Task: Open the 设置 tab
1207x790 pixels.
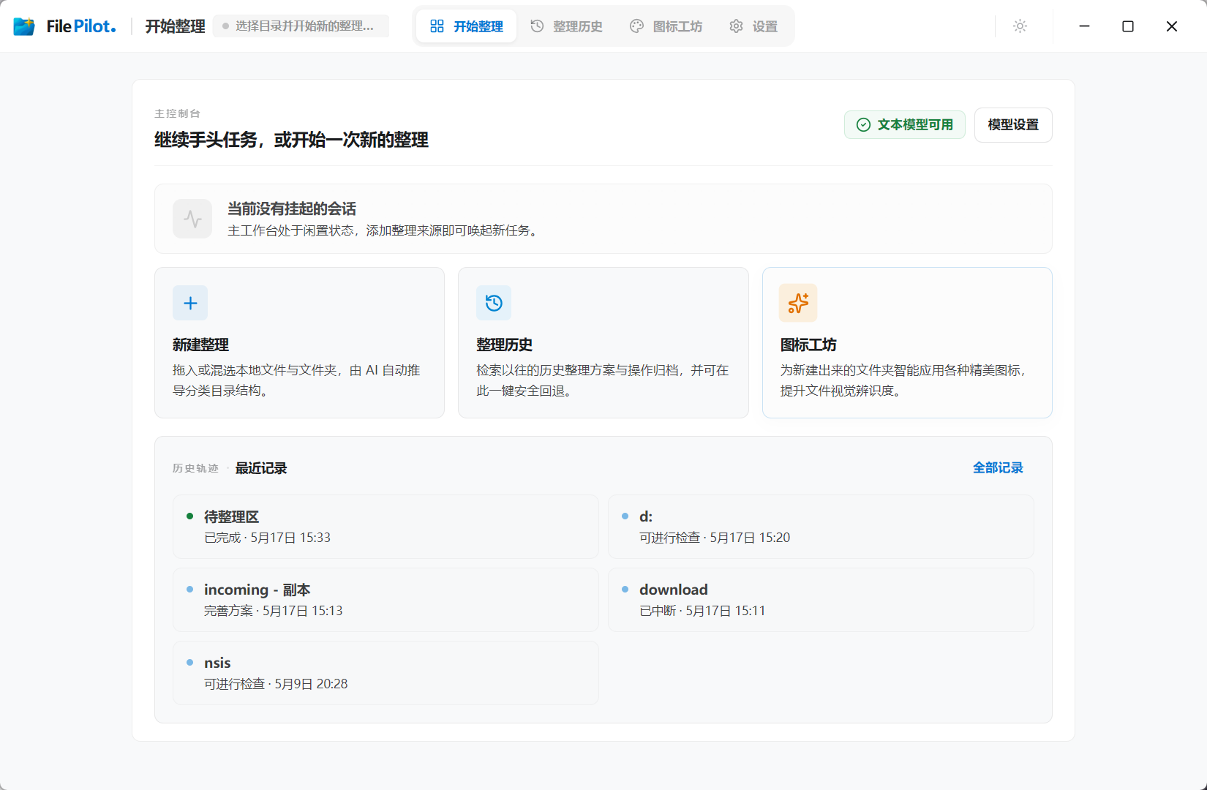Action: pyautogui.click(x=753, y=26)
